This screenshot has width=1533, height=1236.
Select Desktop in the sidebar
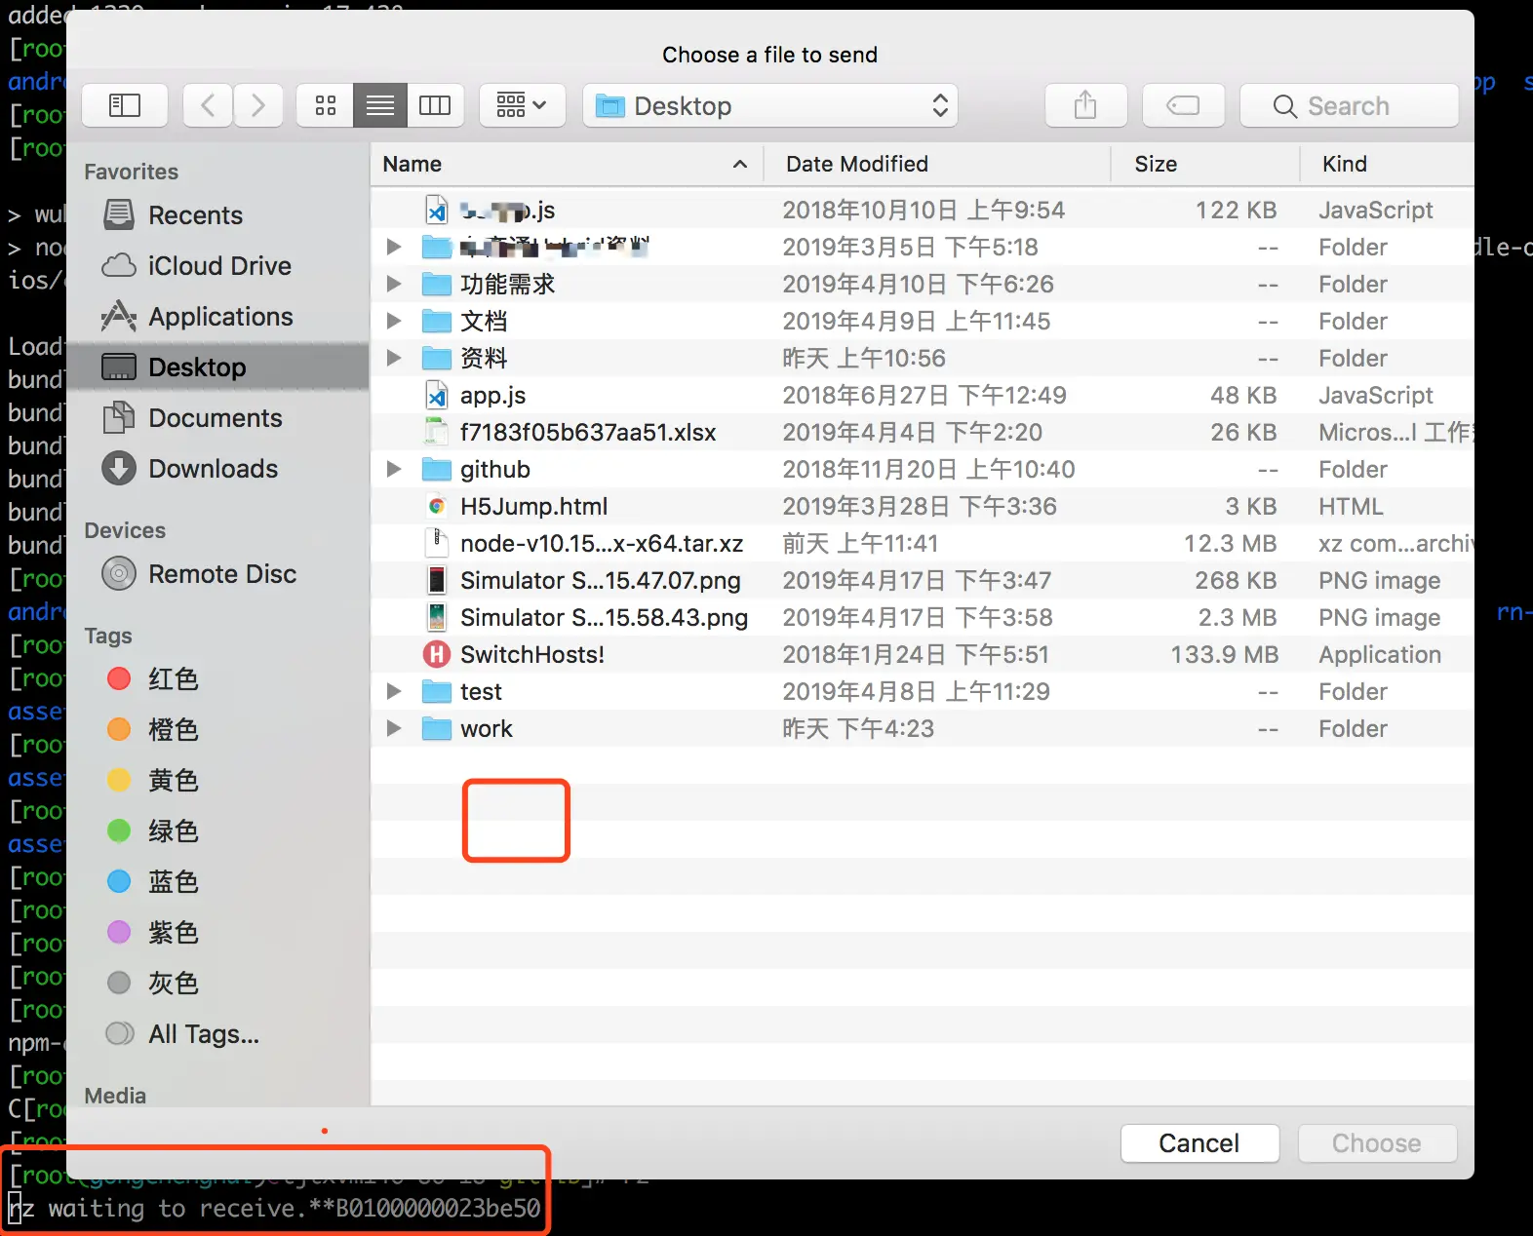(x=218, y=367)
